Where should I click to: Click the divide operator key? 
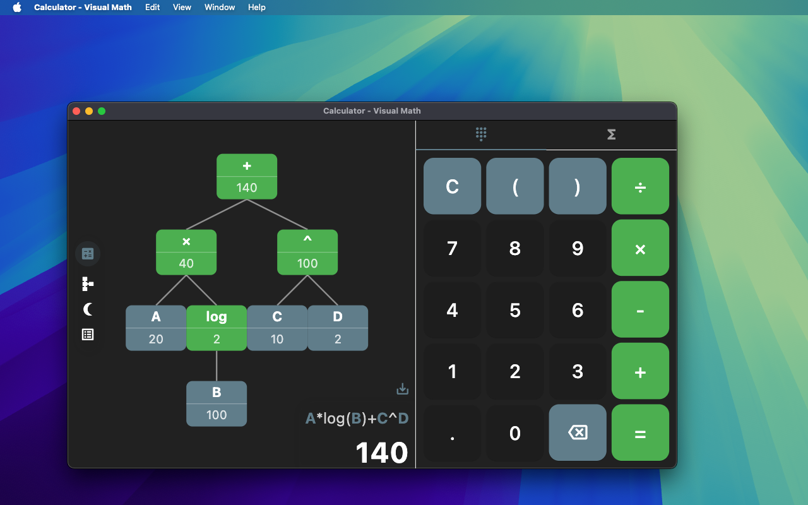coord(640,186)
